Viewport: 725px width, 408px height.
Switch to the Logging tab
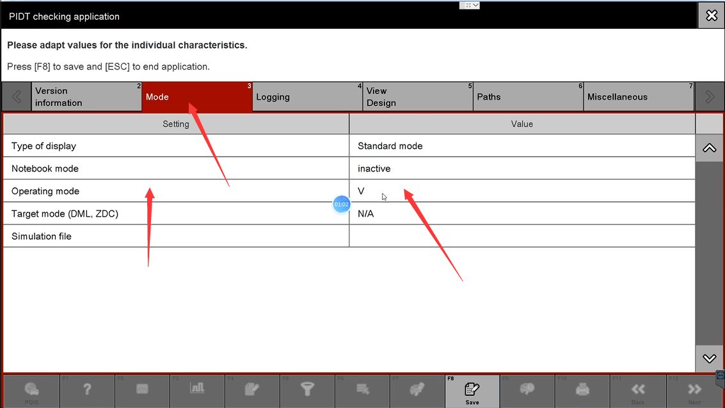pyautogui.click(x=307, y=97)
